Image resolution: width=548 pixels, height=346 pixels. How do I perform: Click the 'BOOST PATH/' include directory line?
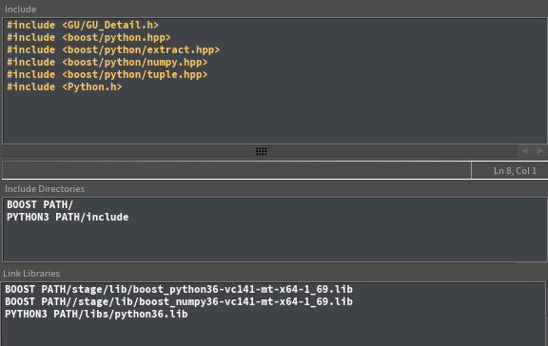pos(40,204)
